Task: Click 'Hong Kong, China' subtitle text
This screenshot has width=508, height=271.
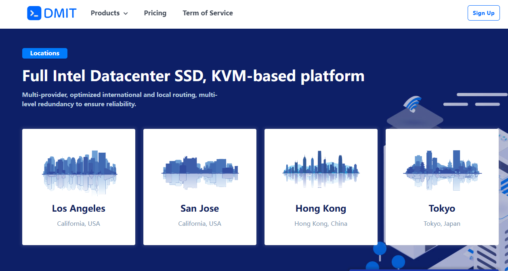Action: pos(321,223)
